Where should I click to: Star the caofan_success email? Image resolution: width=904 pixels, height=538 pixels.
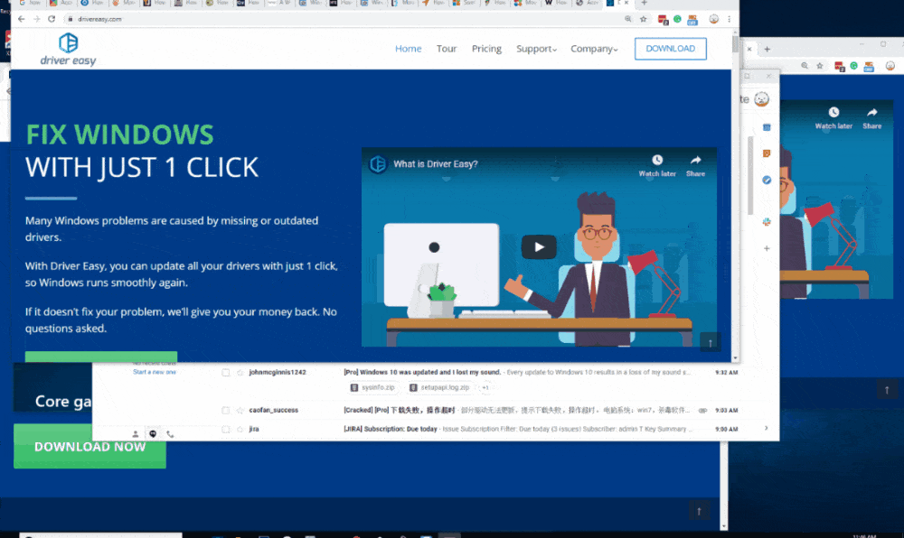(240, 410)
